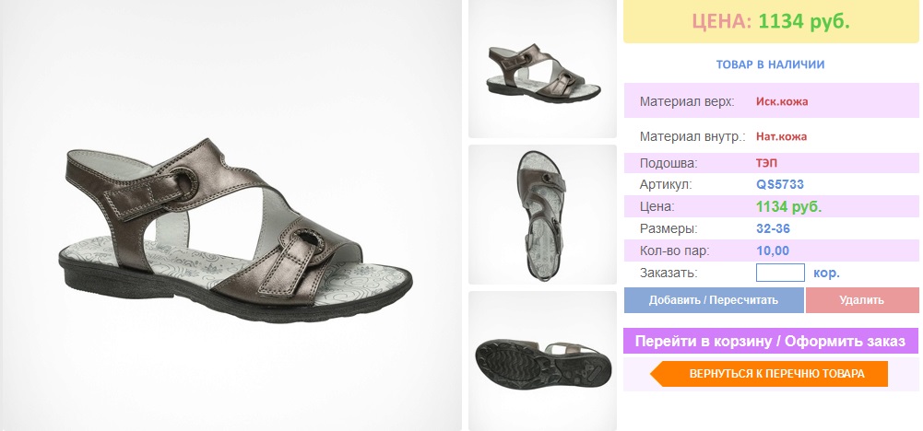The width and height of the screenshot is (923, 431).
Task: Click the green 1134 руб. in the Цена row
Action: click(788, 207)
